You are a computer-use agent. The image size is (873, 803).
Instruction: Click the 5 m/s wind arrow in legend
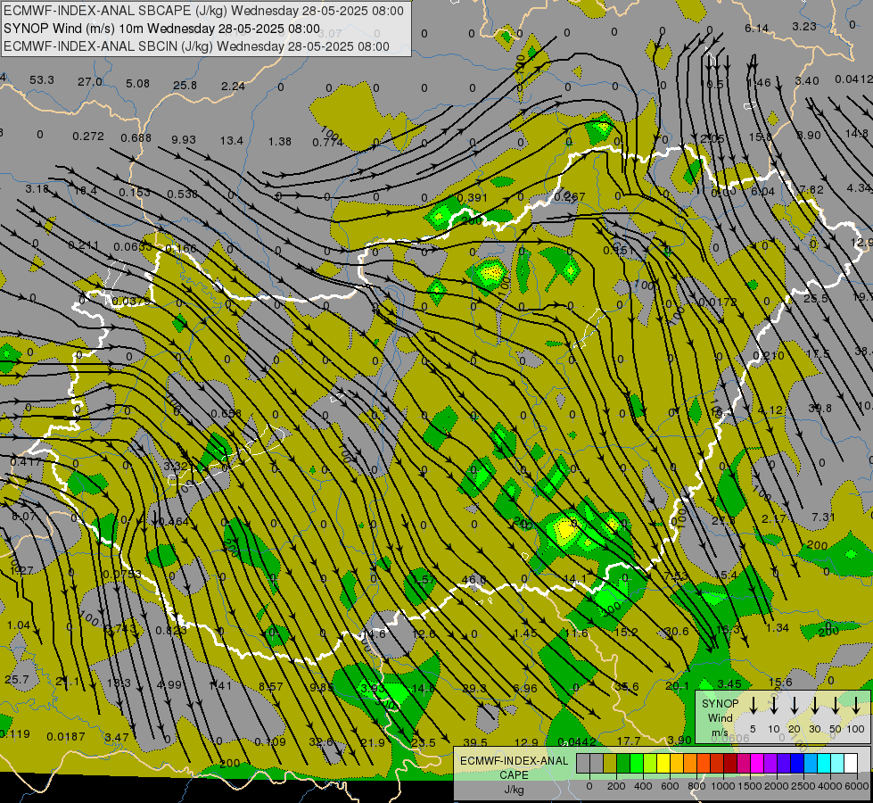[x=754, y=704]
